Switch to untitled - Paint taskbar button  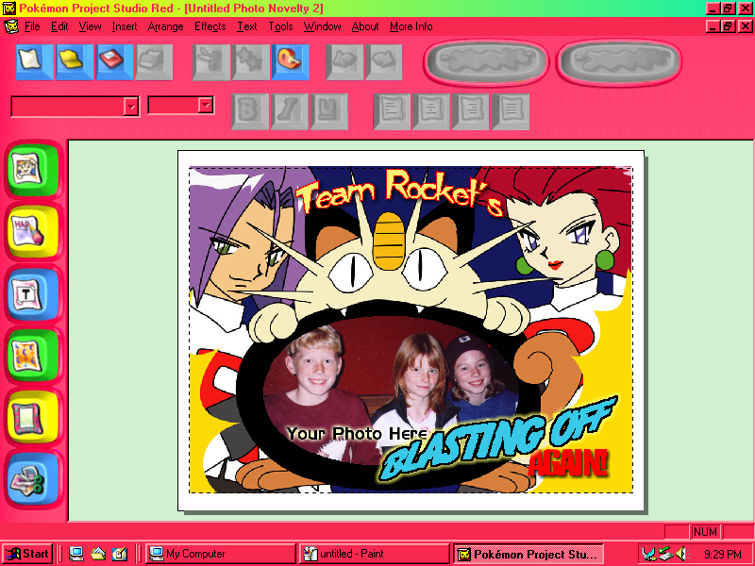[x=374, y=554]
